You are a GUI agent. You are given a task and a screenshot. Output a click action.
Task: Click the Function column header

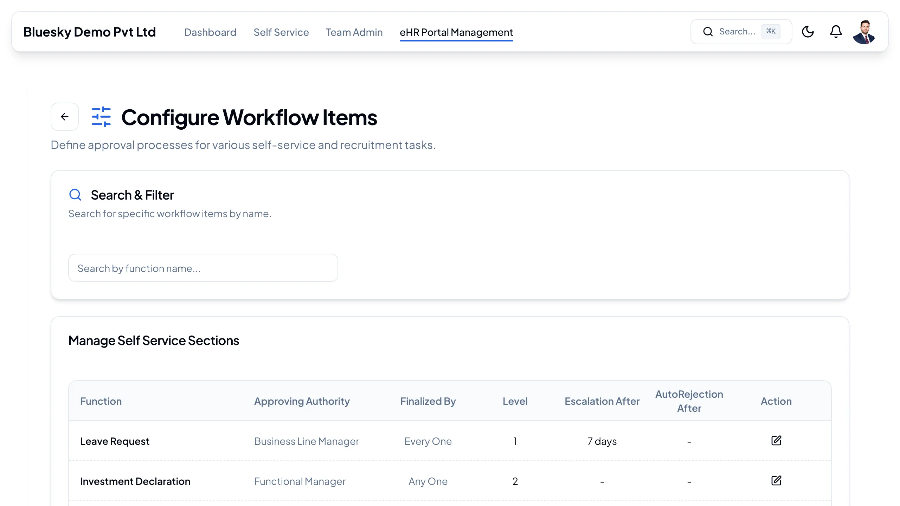pos(101,401)
